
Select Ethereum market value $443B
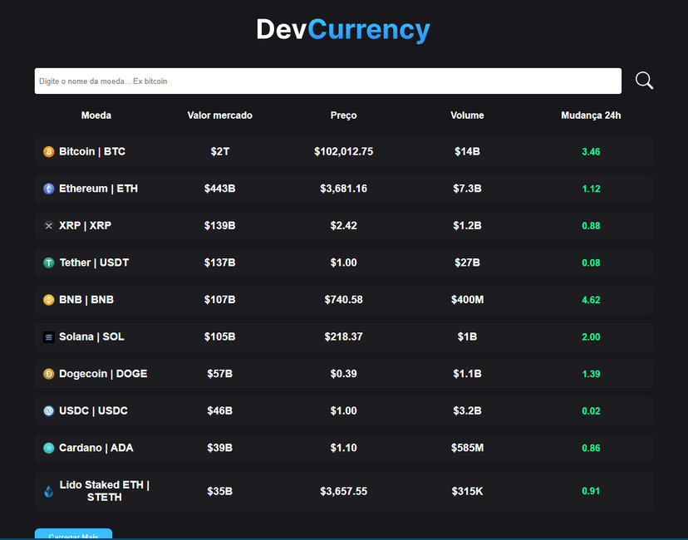tap(220, 189)
